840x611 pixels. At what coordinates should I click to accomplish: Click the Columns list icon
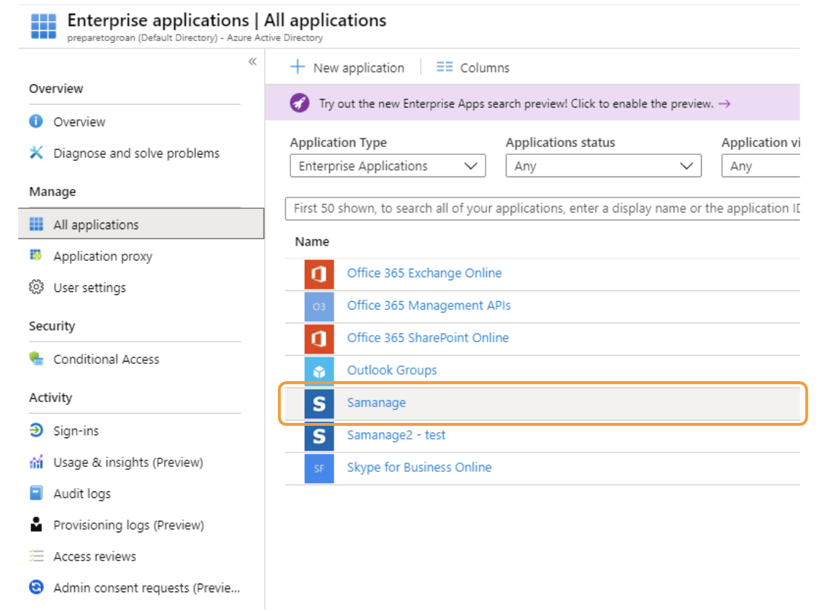(444, 67)
